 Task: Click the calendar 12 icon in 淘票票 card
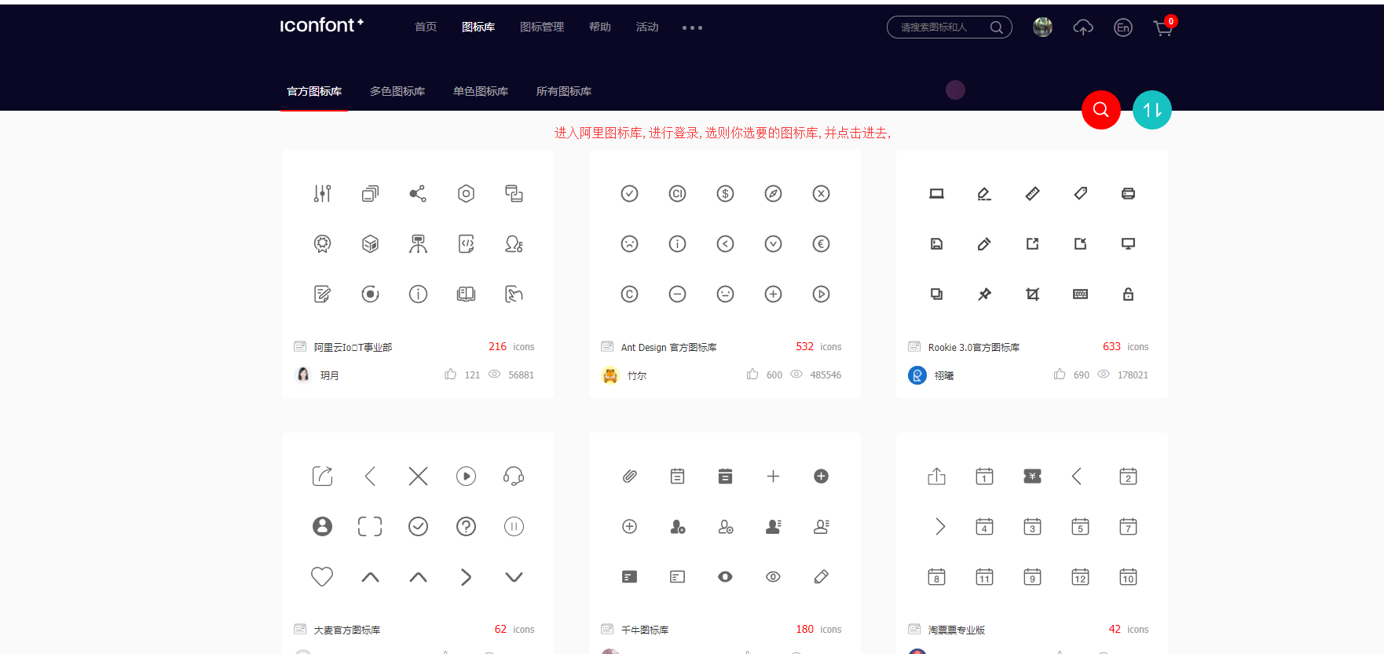(x=1080, y=576)
